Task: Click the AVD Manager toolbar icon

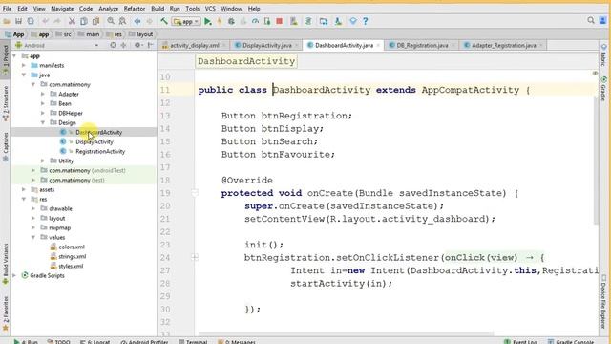Action: click(294, 21)
